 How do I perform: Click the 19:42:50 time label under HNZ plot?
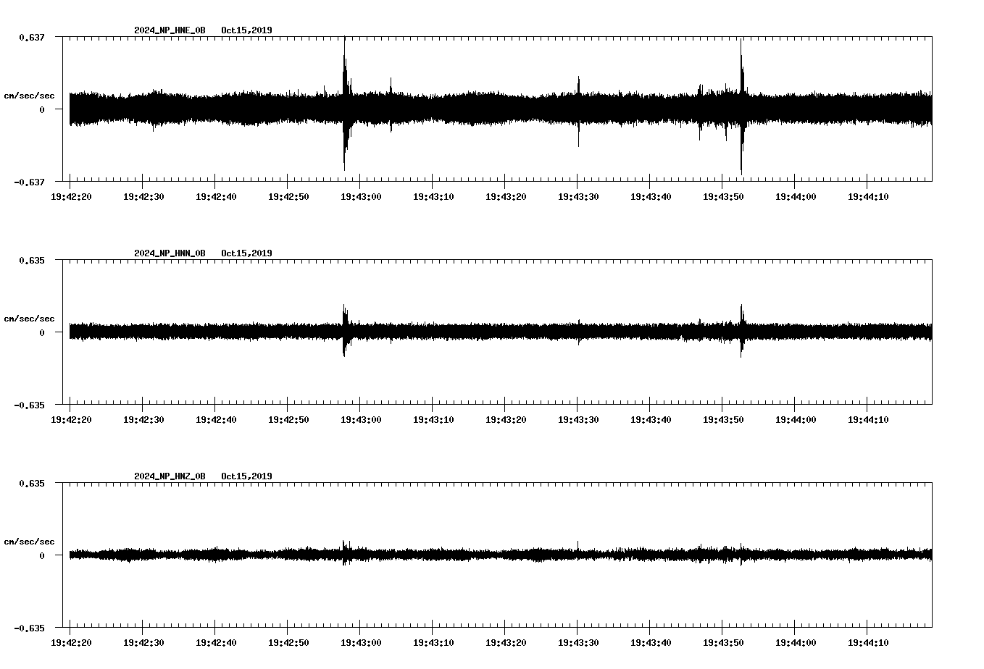pyautogui.click(x=288, y=642)
